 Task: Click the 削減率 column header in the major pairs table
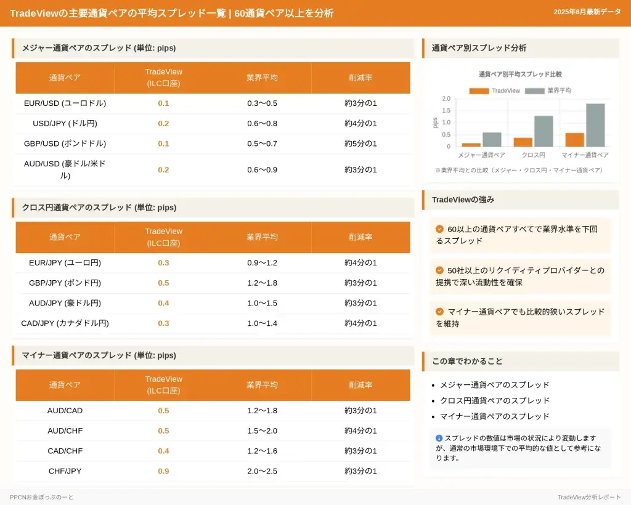(360, 78)
